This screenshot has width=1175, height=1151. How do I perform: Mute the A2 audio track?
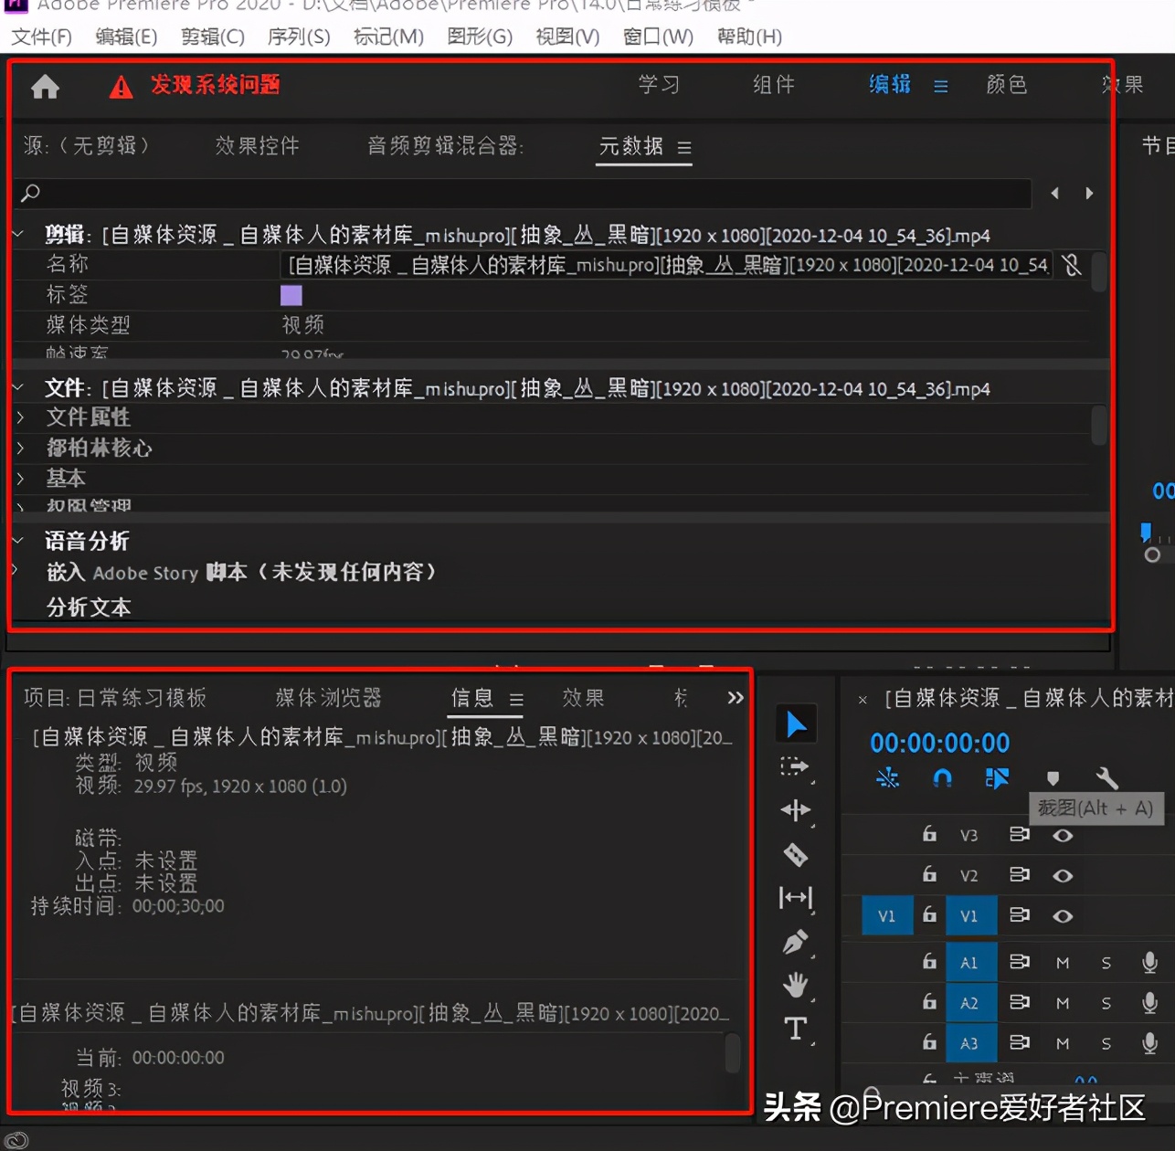(1062, 1002)
